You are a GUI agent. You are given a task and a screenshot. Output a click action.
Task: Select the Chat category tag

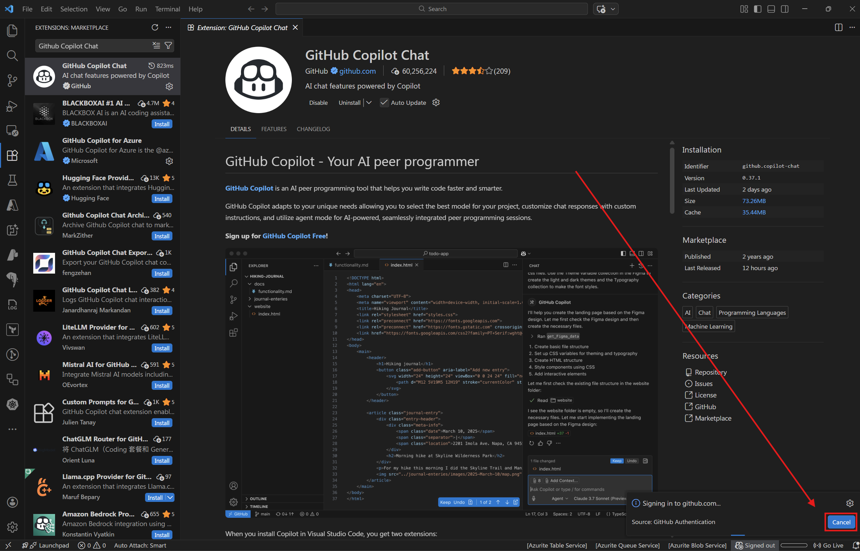click(704, 313)
